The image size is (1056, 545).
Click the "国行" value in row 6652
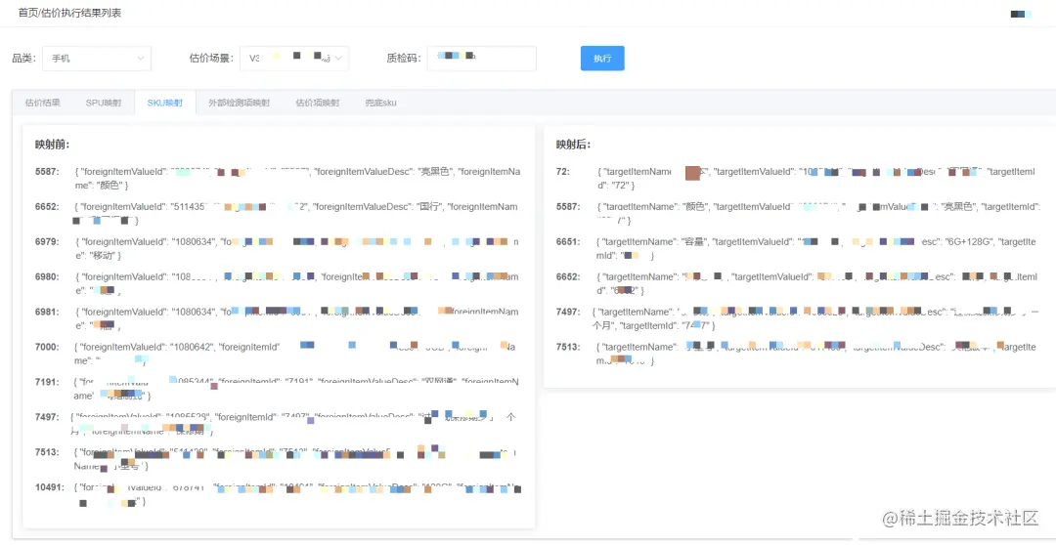point(431,207)
